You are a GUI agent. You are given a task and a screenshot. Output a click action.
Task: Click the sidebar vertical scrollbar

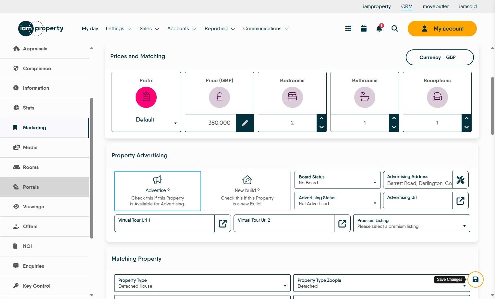[x=91, y=168]
